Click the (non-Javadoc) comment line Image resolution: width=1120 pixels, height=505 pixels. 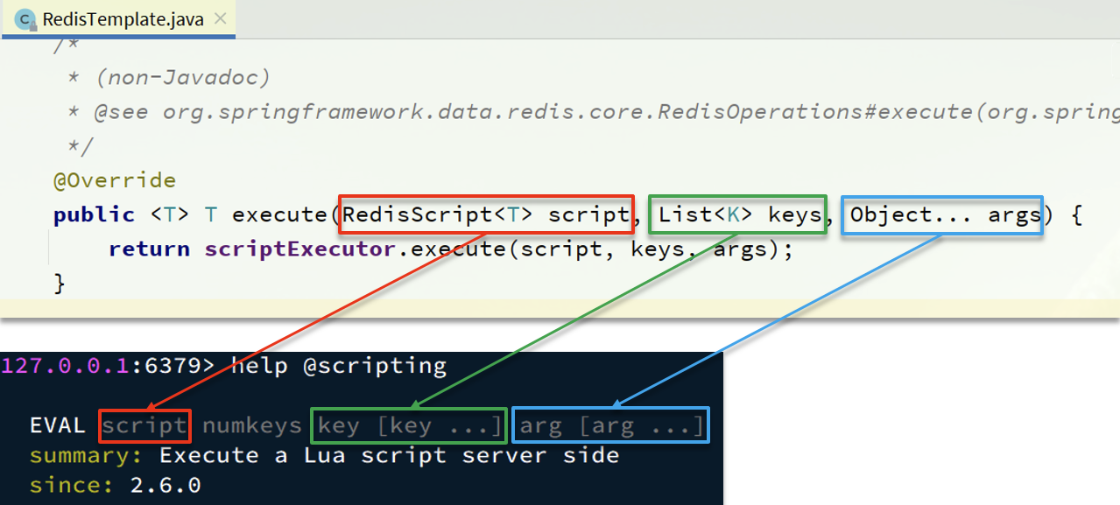[170, 78]
